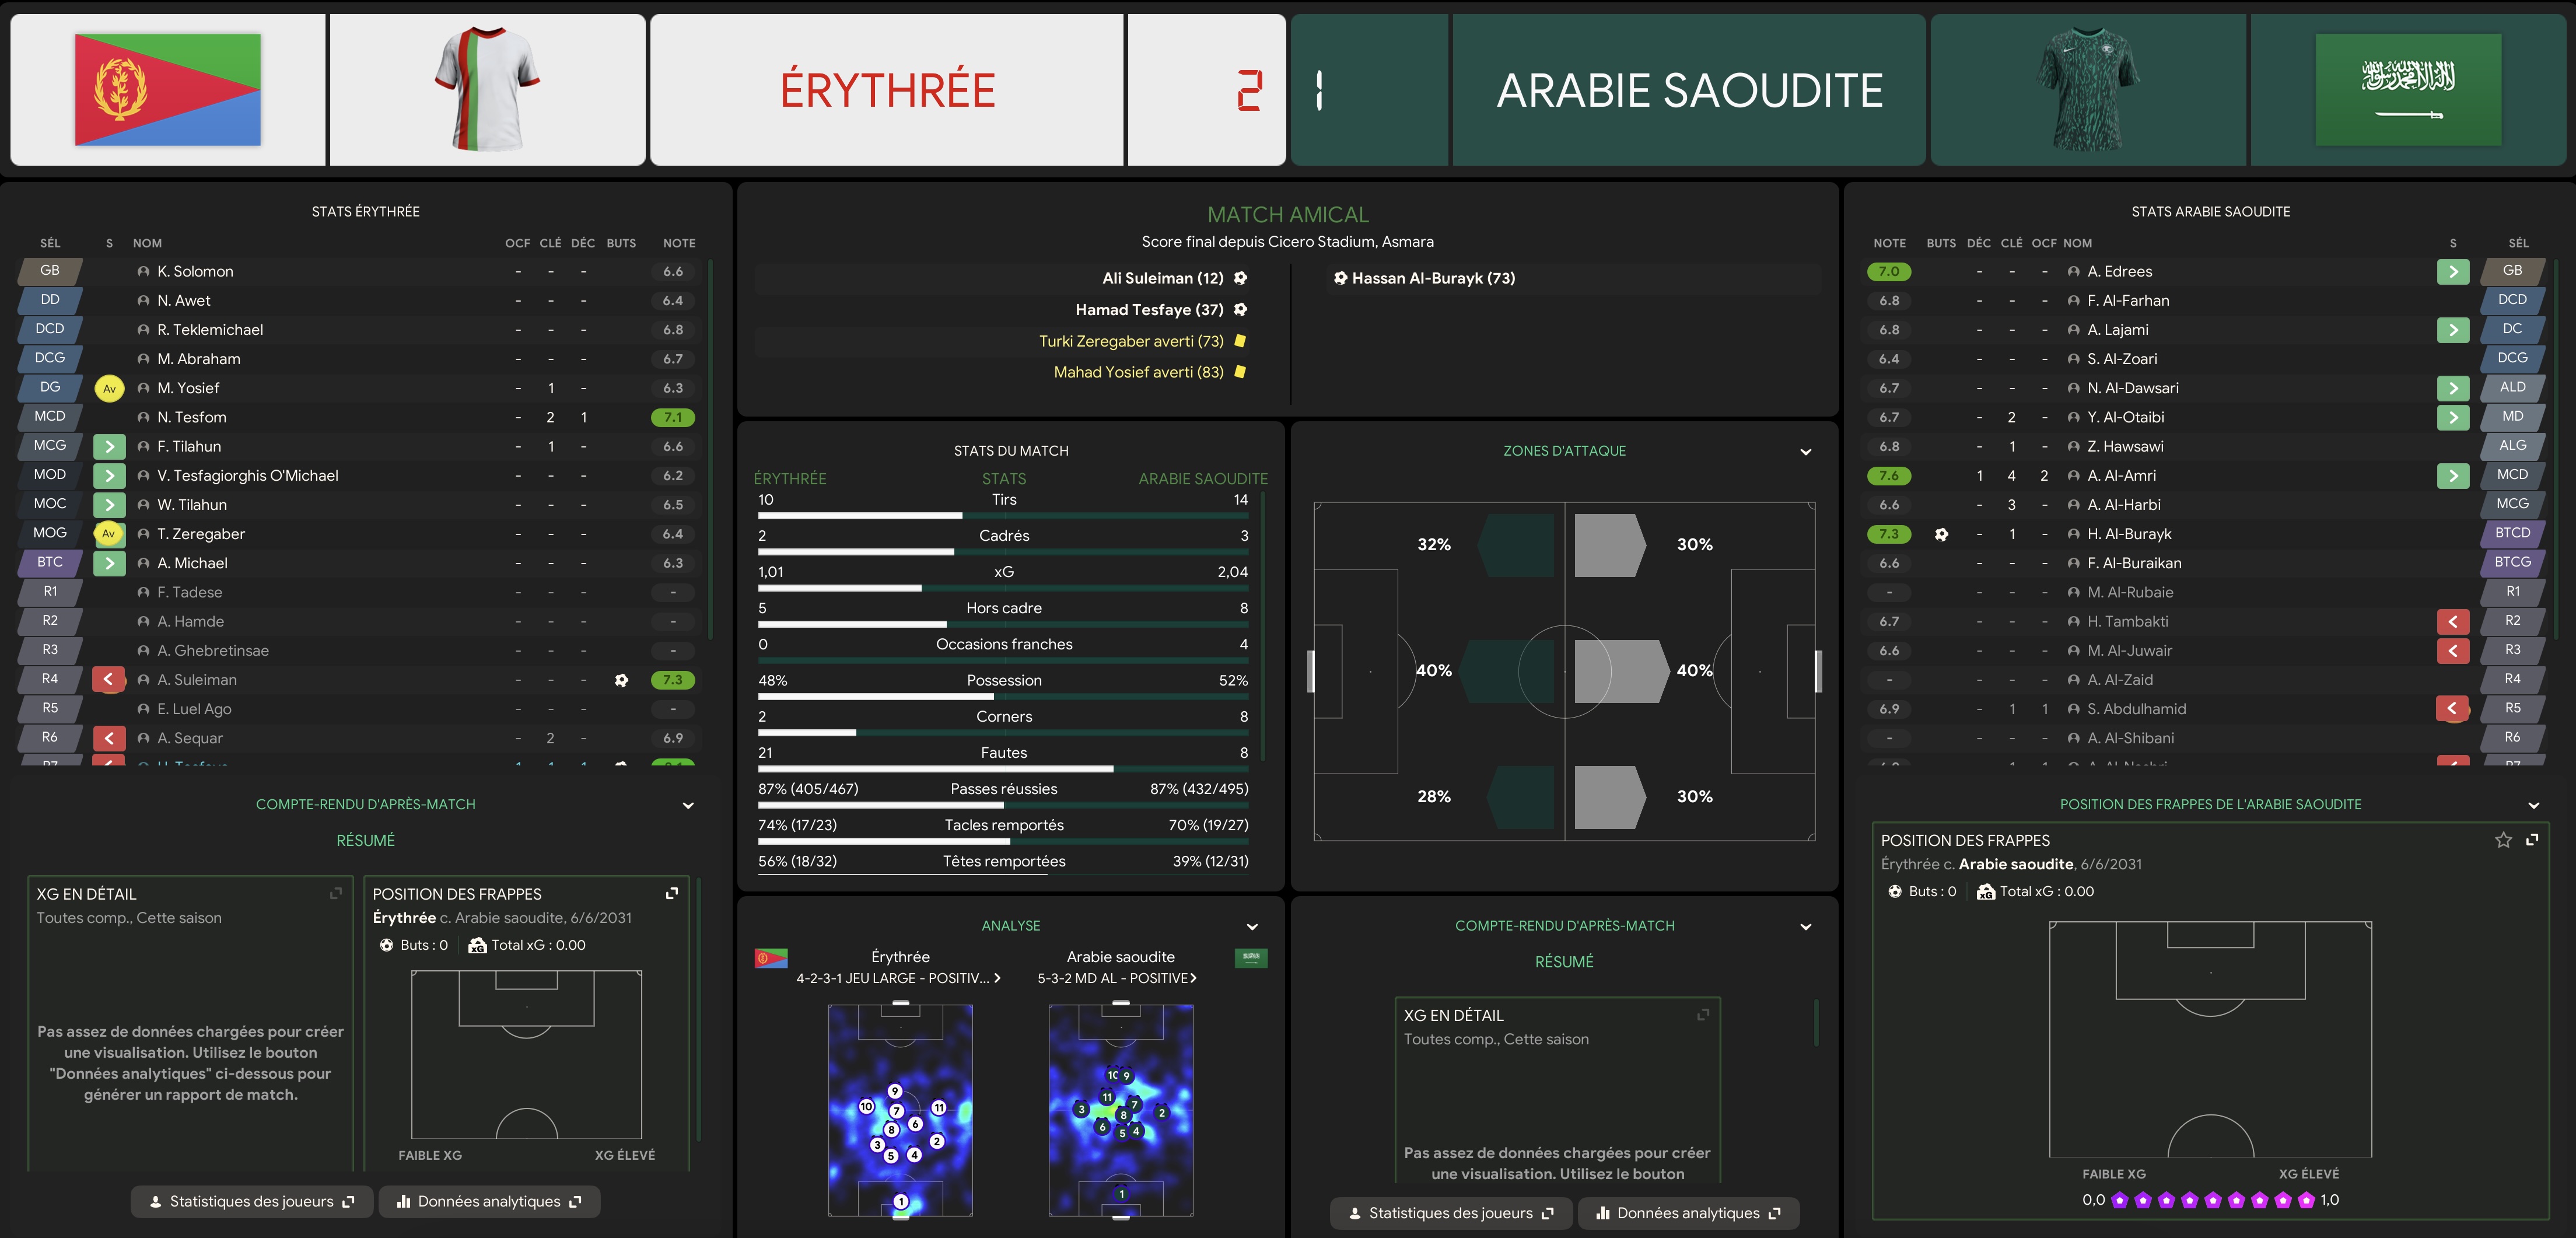Open left Données analytiques button
This screenshot has width=2576, height=1238.
(x=489, y=1202)
